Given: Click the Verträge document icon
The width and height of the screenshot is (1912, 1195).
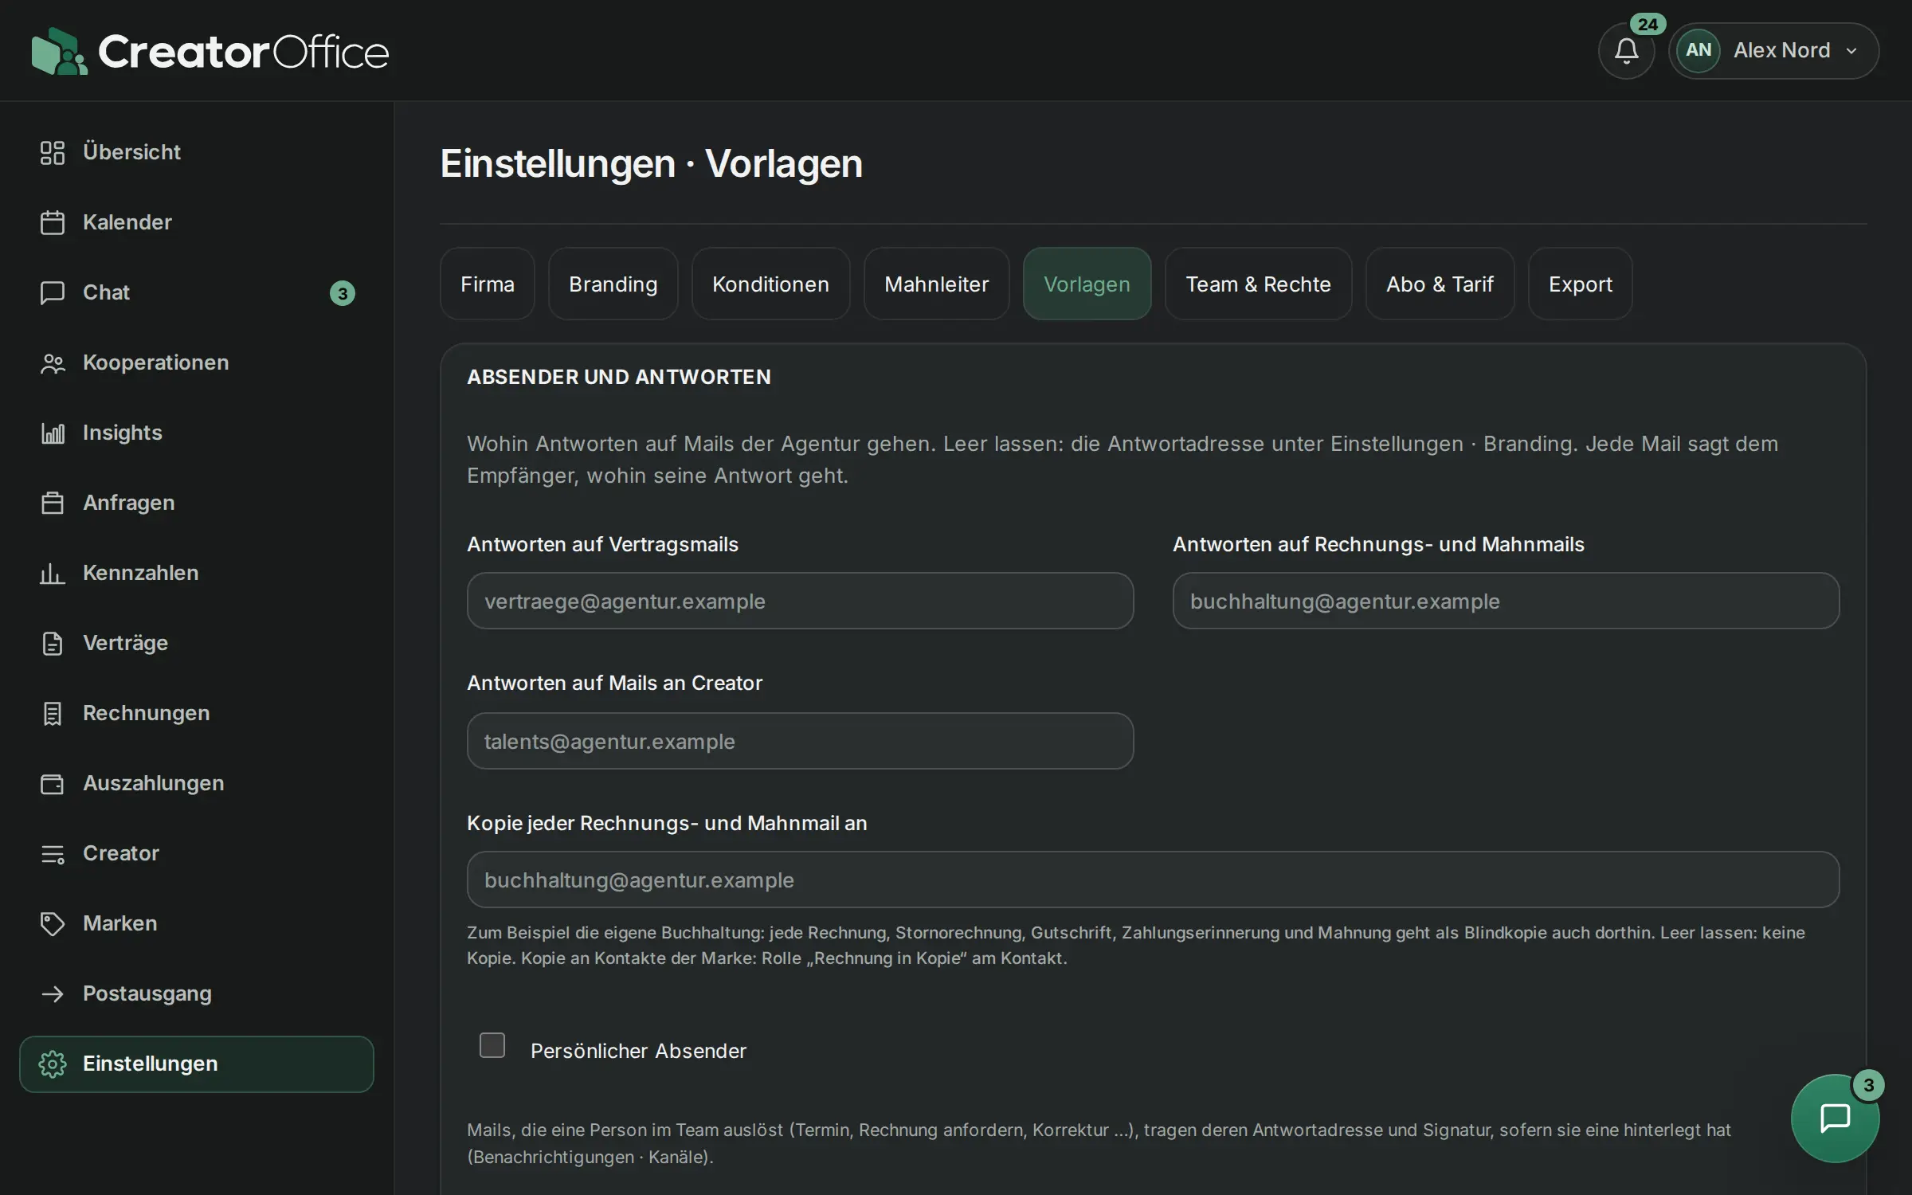Looking at the screenshot, I should click(53, 643).
